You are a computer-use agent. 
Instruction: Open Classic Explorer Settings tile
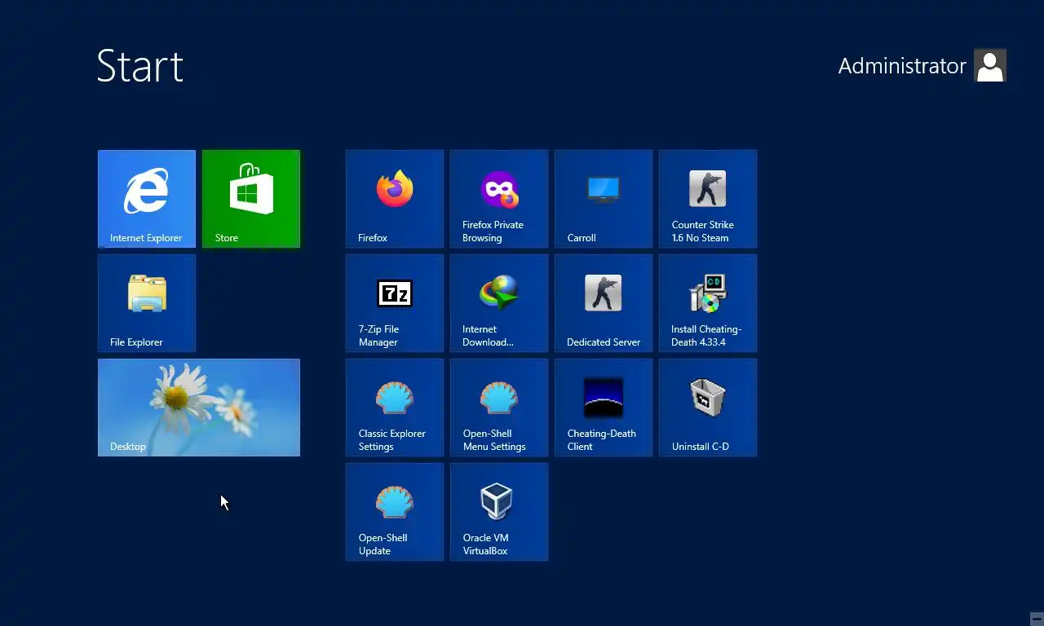pos(395,408)
